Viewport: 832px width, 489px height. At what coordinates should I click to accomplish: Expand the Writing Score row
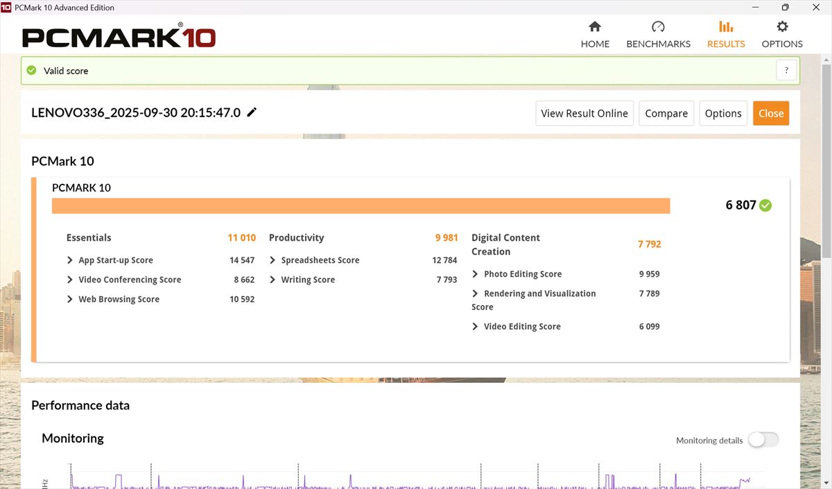pyautogui.click(x=272, y=280)
